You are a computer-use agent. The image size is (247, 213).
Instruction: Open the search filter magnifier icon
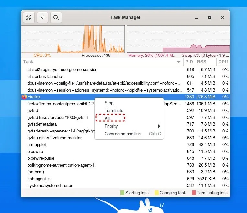56,18
